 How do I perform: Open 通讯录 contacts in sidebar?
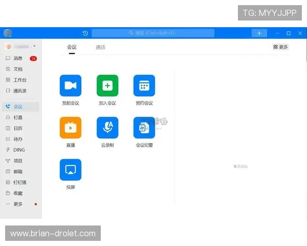pyautogui.click(x=20, y=91)
